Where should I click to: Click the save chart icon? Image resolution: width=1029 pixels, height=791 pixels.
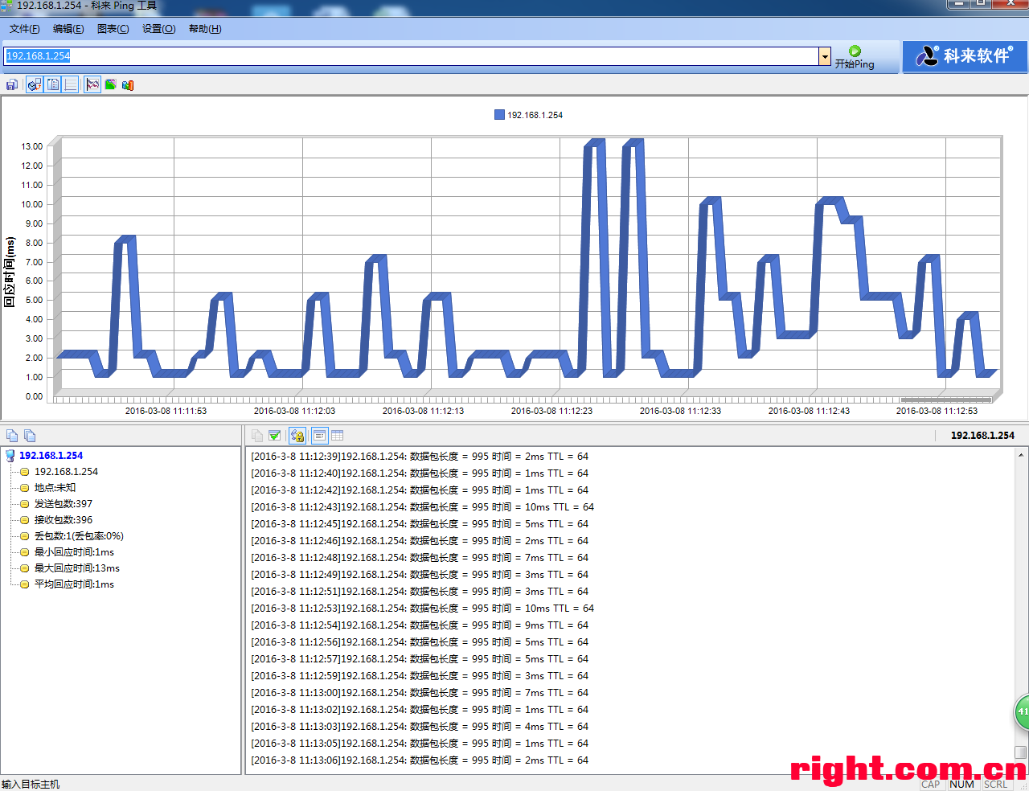click(x=11, y=84)
